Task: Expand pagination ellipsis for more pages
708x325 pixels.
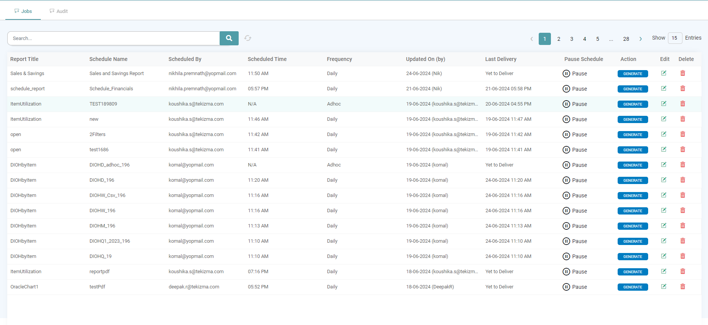Action: click(x=611, y=39)
